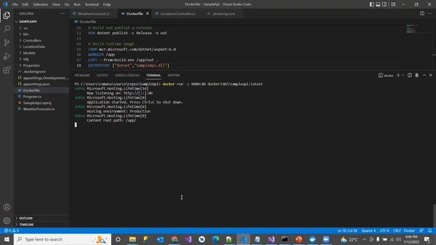Open SampleApi.csproj in the explorer
The height and width of the screenshot is (245, 436).
click(x=42, y=103)
